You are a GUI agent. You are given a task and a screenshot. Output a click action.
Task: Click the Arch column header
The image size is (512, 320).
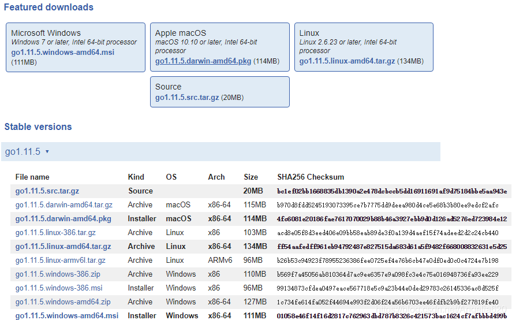216,177
